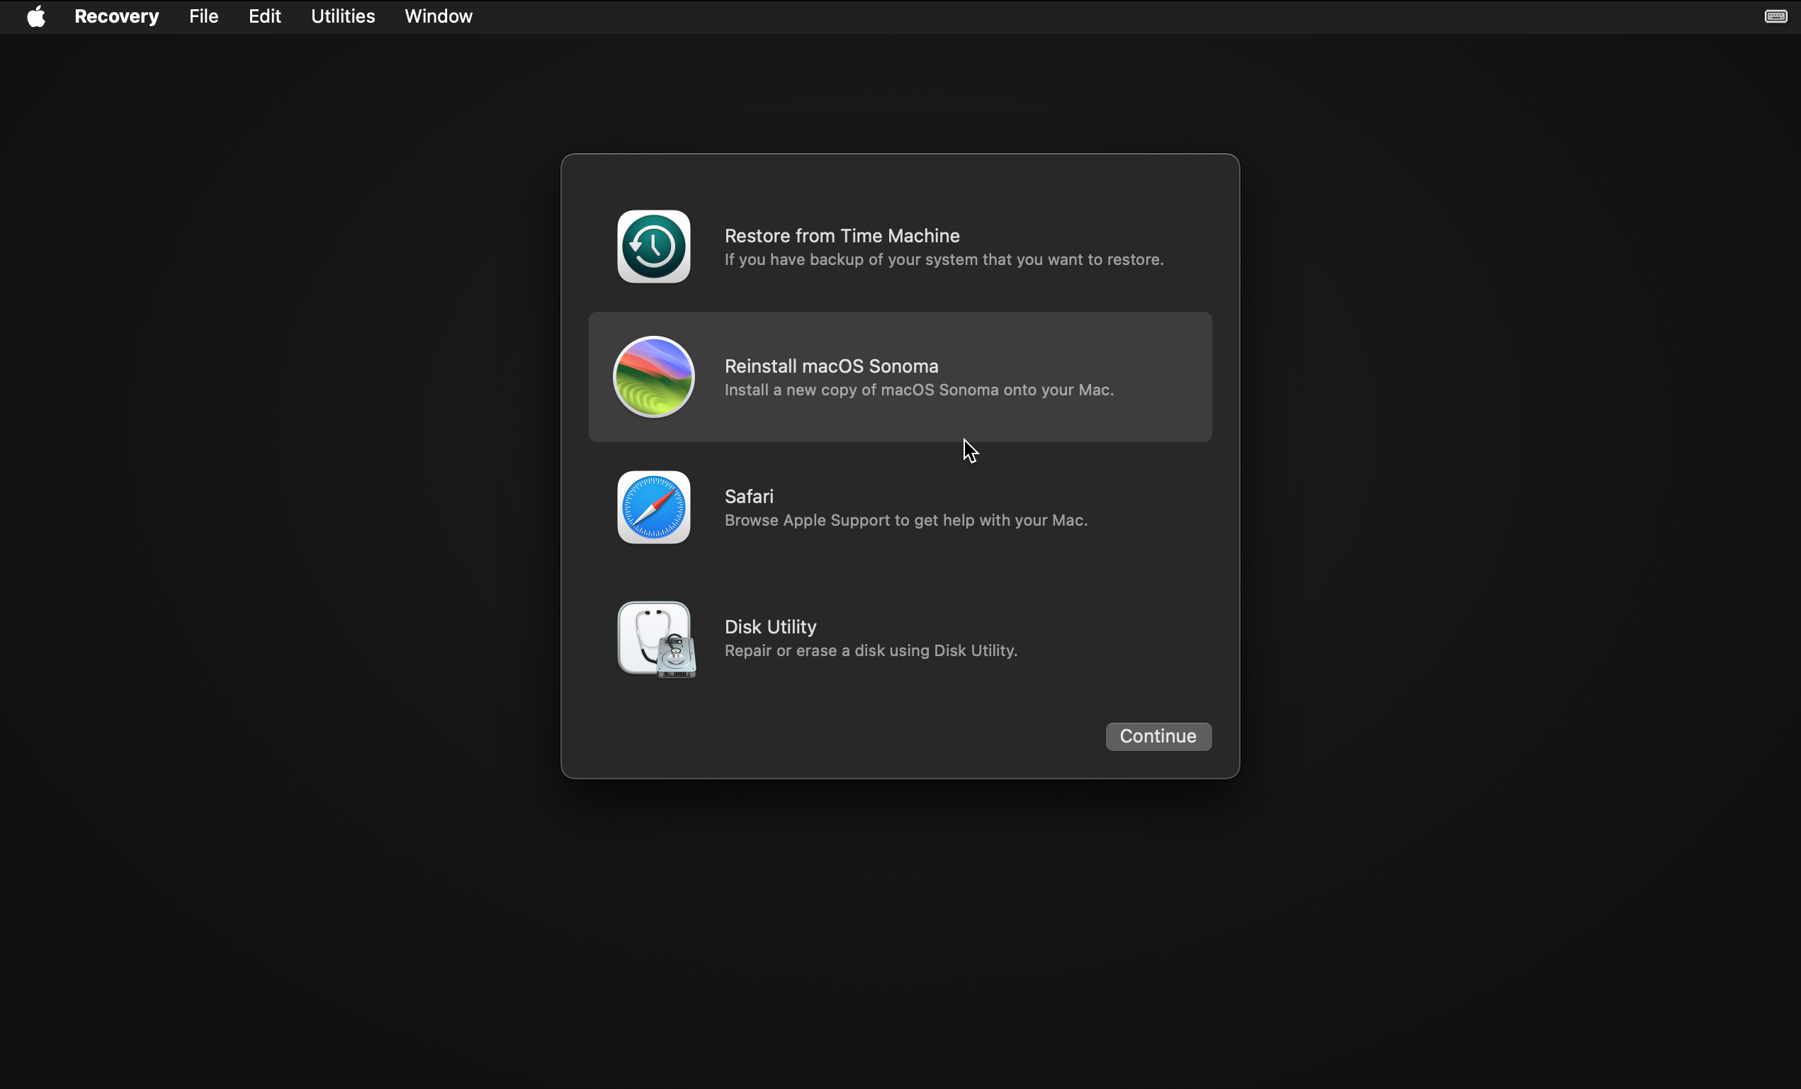Select "Restore from Time Machine" title
This screenshot has height=1089, width=1801.
(x=842, y=235)
